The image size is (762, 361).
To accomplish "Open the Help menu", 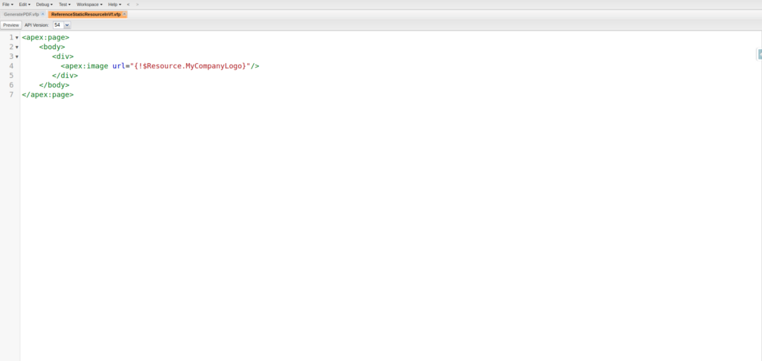I will [114, 4].
